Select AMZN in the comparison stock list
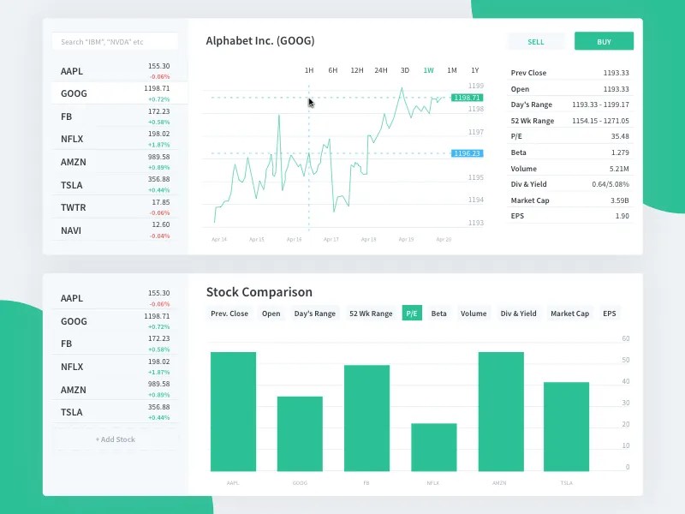The image size is (685, 514). [x=116, y=389]
